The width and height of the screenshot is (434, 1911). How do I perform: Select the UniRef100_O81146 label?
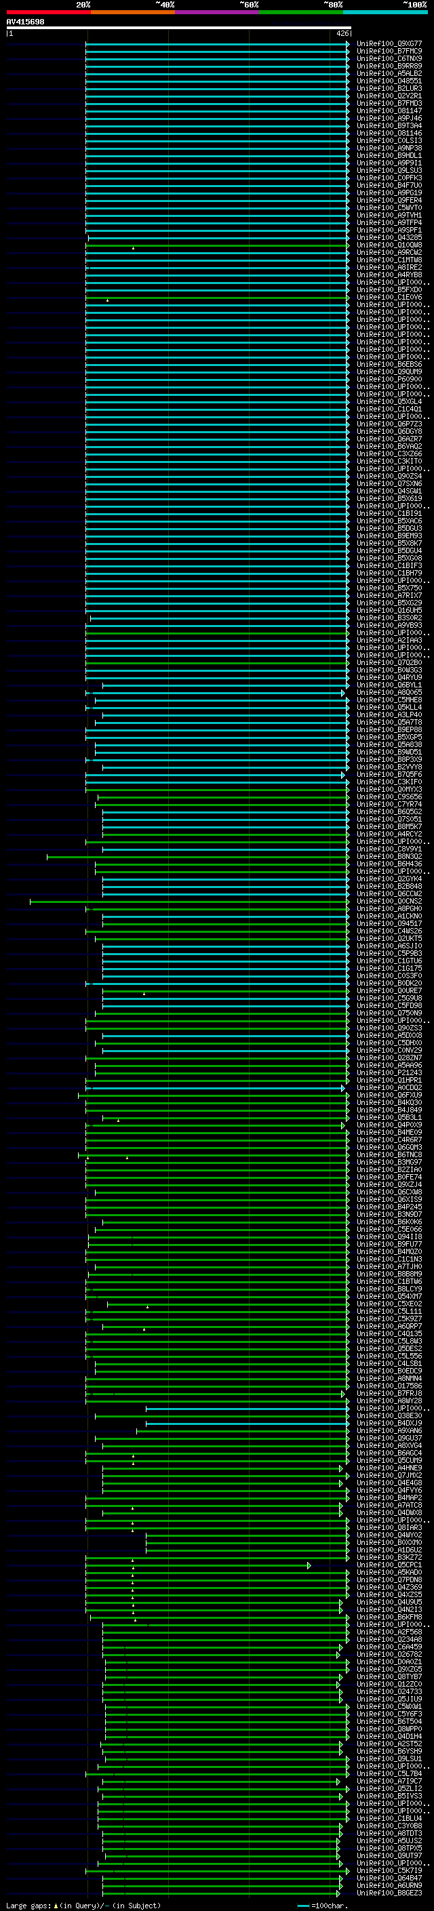click(389, 134)
